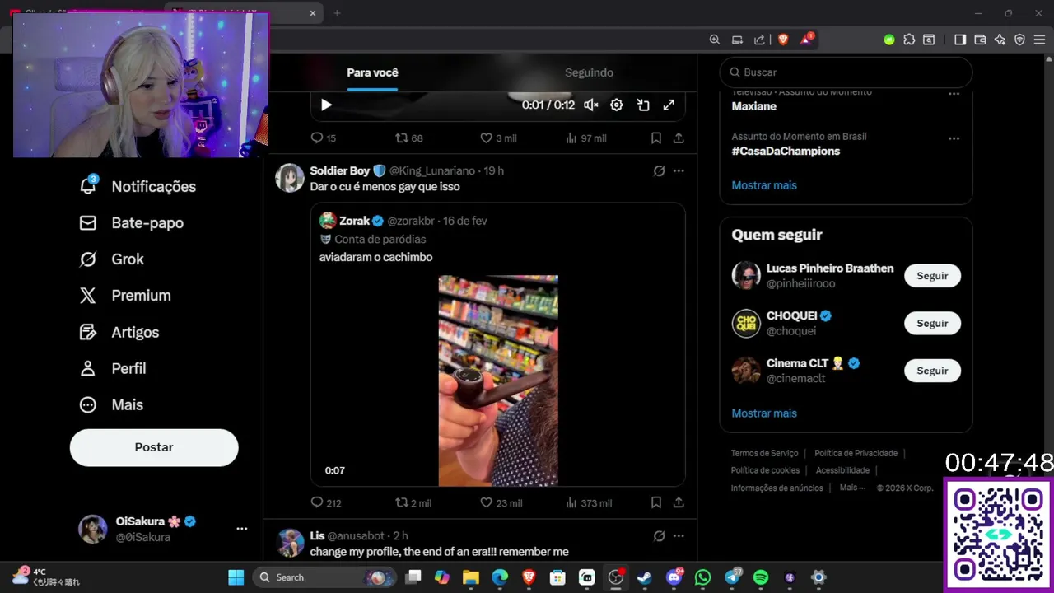Follow Cinema CLT account
Screen dimensions: 1054x593
(932, 371)
